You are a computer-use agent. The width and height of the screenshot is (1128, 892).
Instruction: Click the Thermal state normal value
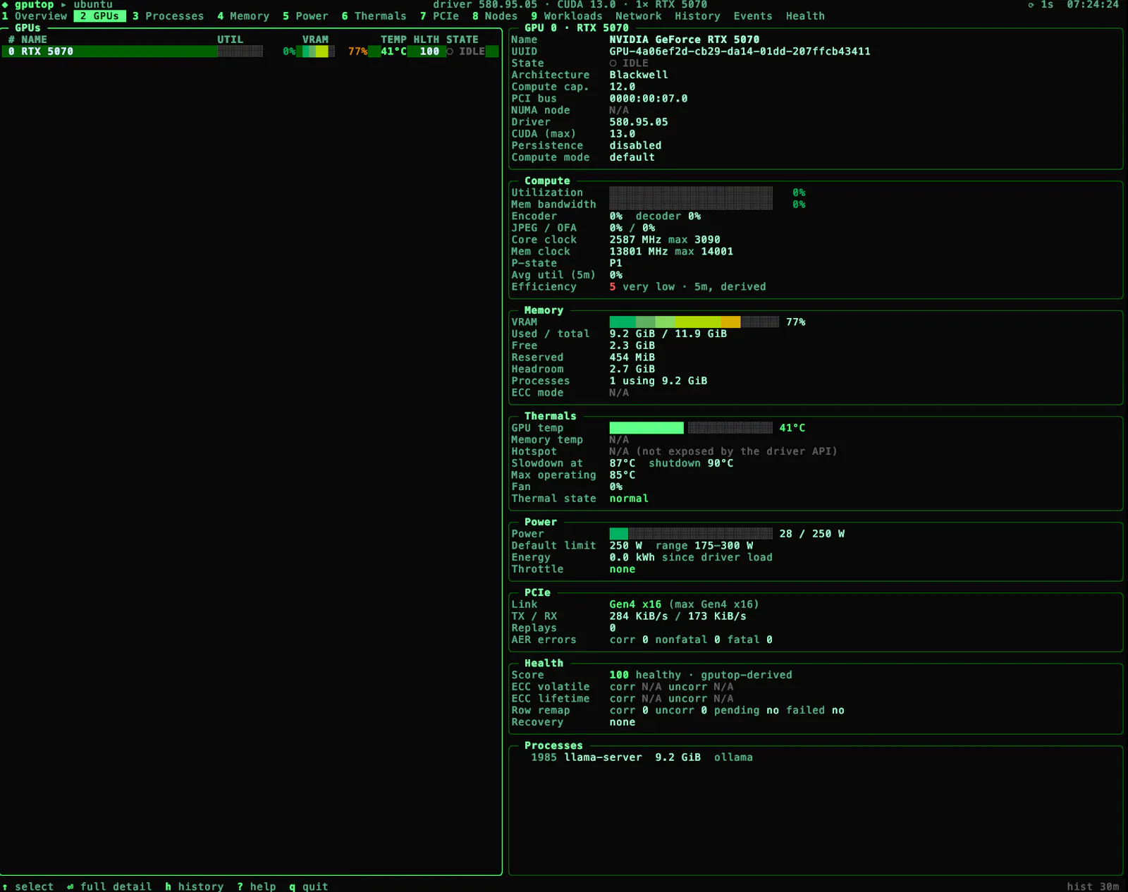click(629, 499)
